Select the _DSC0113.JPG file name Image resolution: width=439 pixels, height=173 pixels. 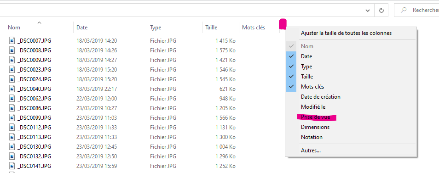34,137
